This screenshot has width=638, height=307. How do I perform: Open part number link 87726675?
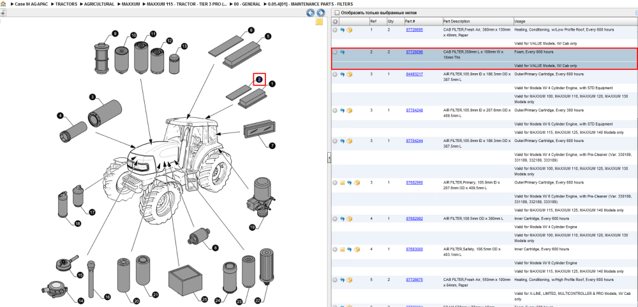click(x=414, y=280)
